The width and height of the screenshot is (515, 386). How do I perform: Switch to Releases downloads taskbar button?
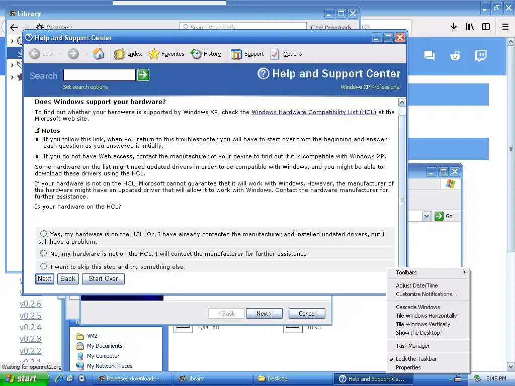(x=132, y=378)
